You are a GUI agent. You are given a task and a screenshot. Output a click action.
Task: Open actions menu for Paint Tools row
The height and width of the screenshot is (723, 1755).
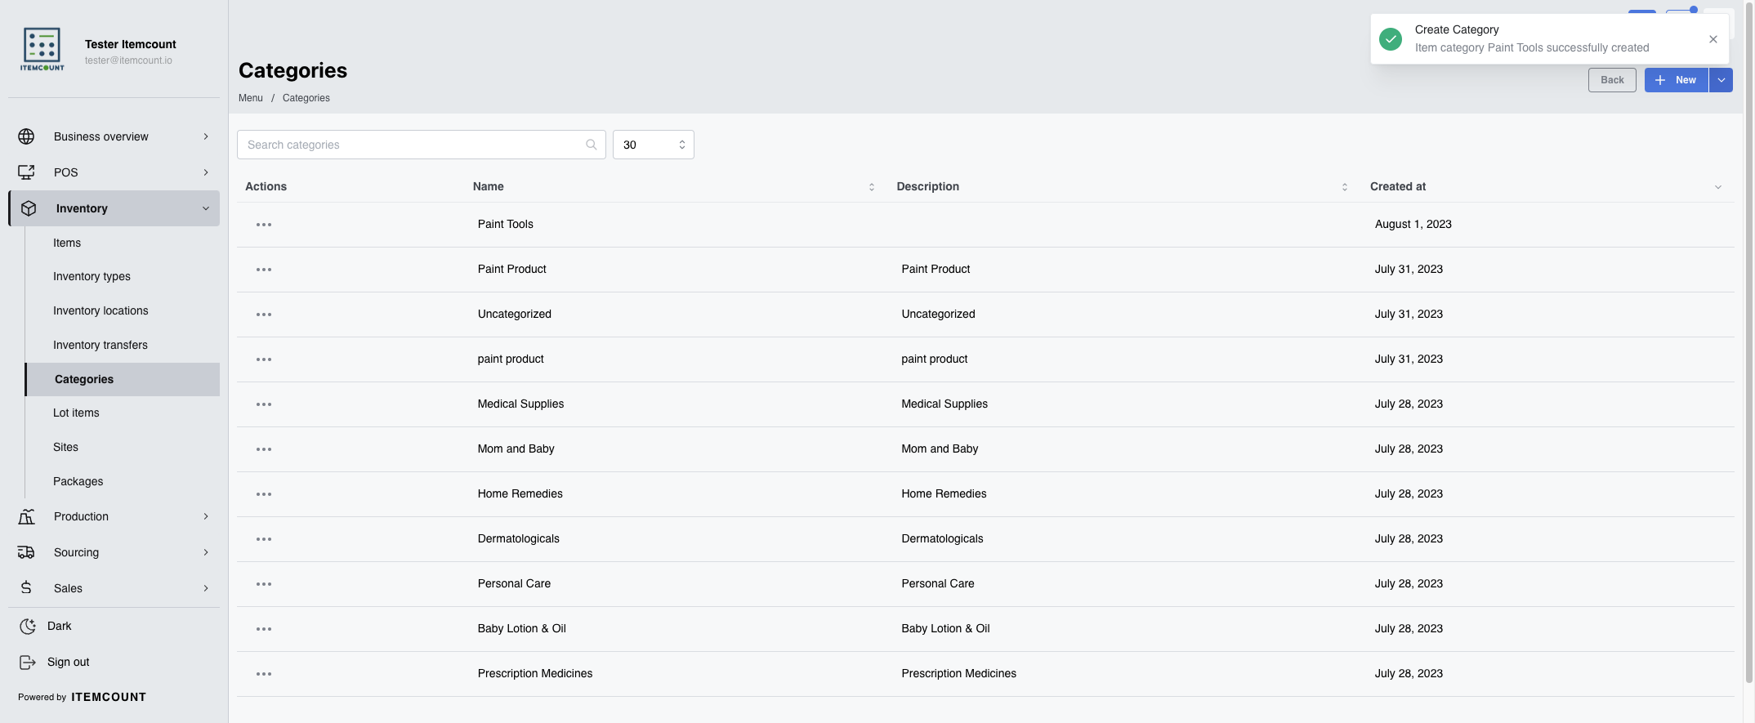pos(264,225)
